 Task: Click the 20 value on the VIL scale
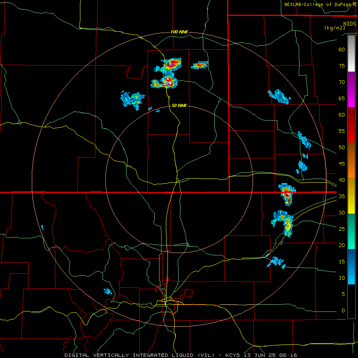[342, 245]
